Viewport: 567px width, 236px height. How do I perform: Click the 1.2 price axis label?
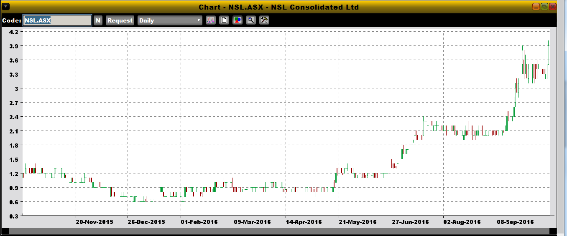click(13, 173)
